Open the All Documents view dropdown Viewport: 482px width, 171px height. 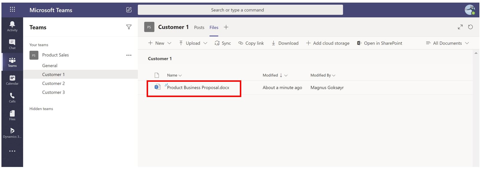point(447,43)
